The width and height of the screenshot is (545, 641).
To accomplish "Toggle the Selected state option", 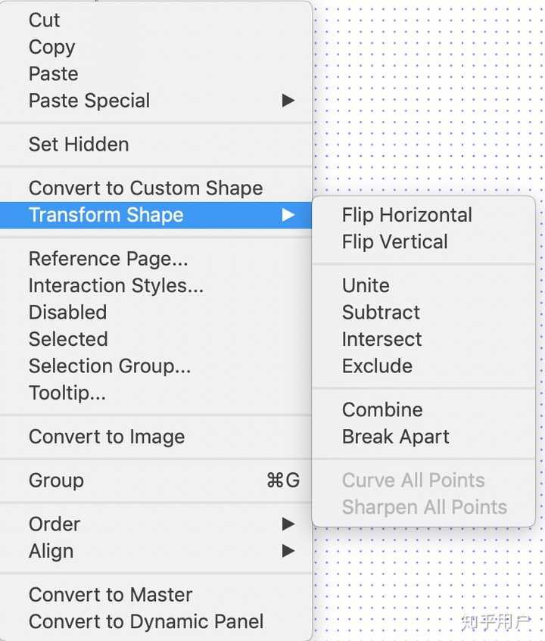I will (x=68, y=339).
